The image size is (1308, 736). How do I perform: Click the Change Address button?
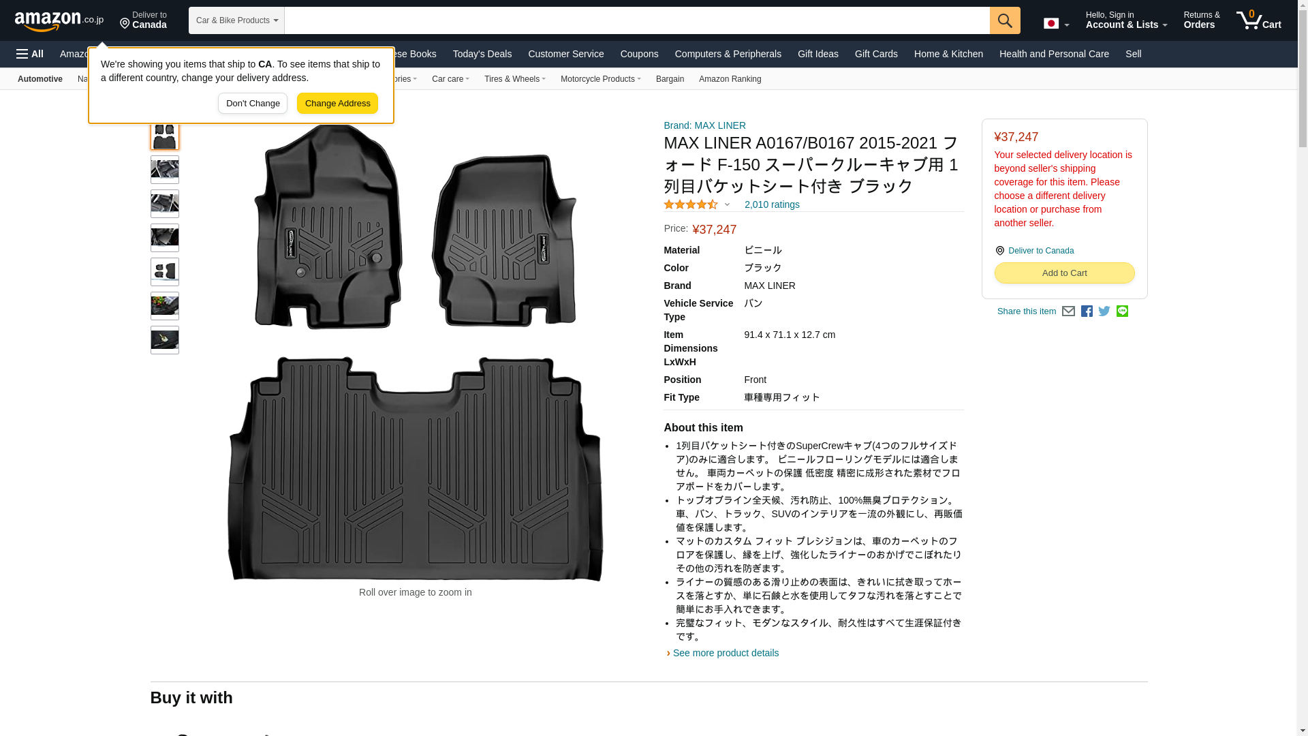[337, 104]
